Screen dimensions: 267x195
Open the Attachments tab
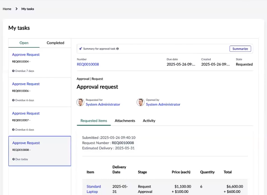125,121
